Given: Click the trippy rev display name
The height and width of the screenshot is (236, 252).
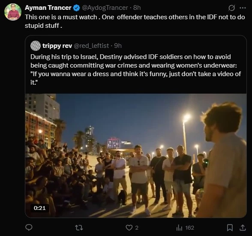Looking at the screenshot, I should pos(57,46).
